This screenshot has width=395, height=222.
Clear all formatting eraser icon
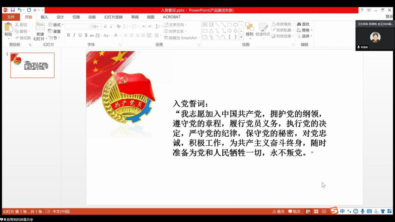tap(119, 26)
